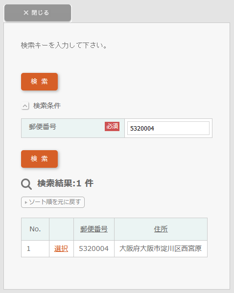Click the 5320004 cell in results table
Screen dimensions: 234x293
(94, 248)
